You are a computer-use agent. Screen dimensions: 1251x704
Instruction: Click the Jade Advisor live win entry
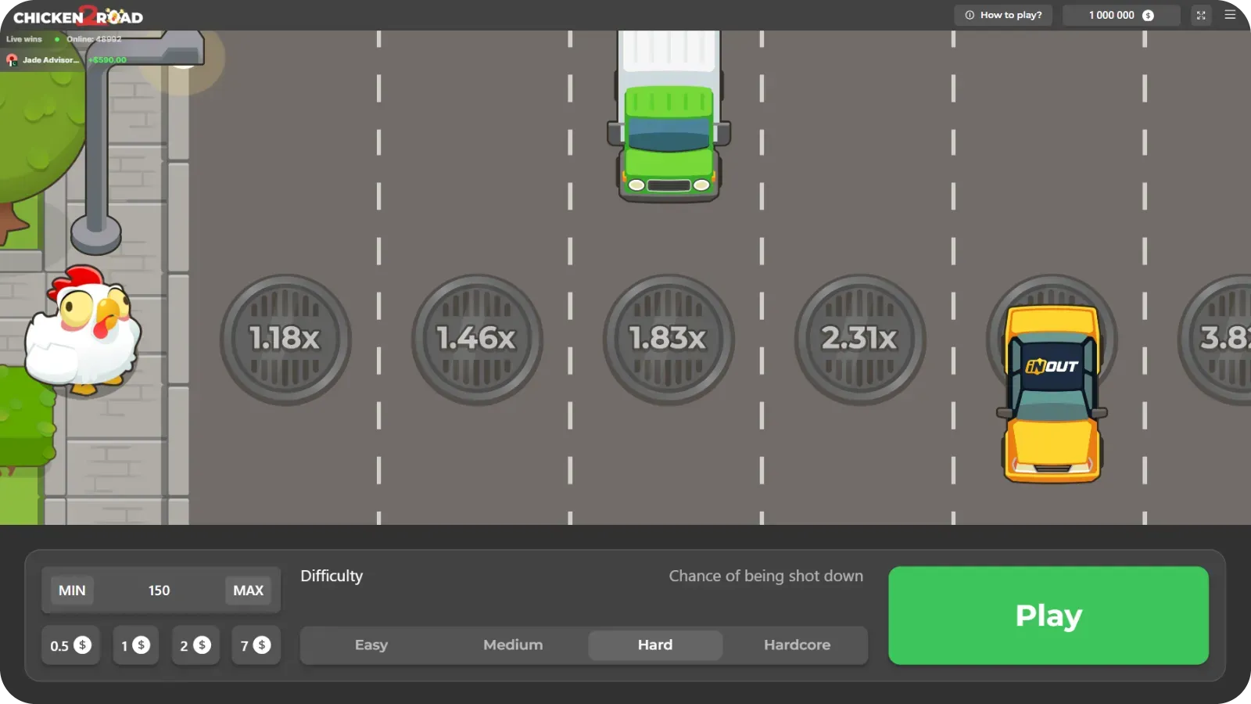[x=66, y=59]
